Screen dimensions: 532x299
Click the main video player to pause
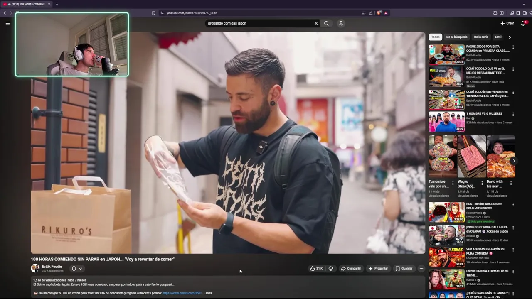[228, 142]
